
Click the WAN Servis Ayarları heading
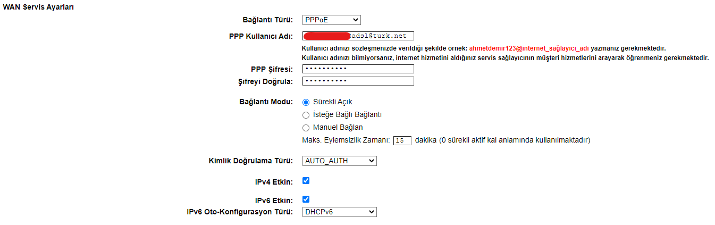point(38,7)
